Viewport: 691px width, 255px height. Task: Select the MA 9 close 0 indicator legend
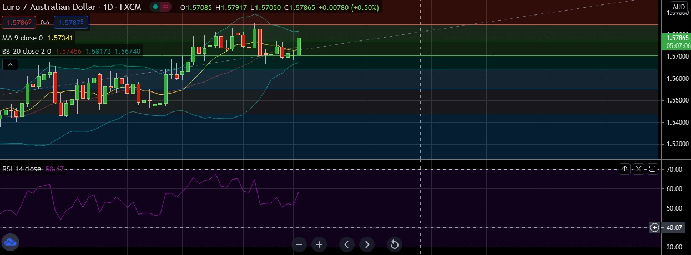click(x=23, y=38)
